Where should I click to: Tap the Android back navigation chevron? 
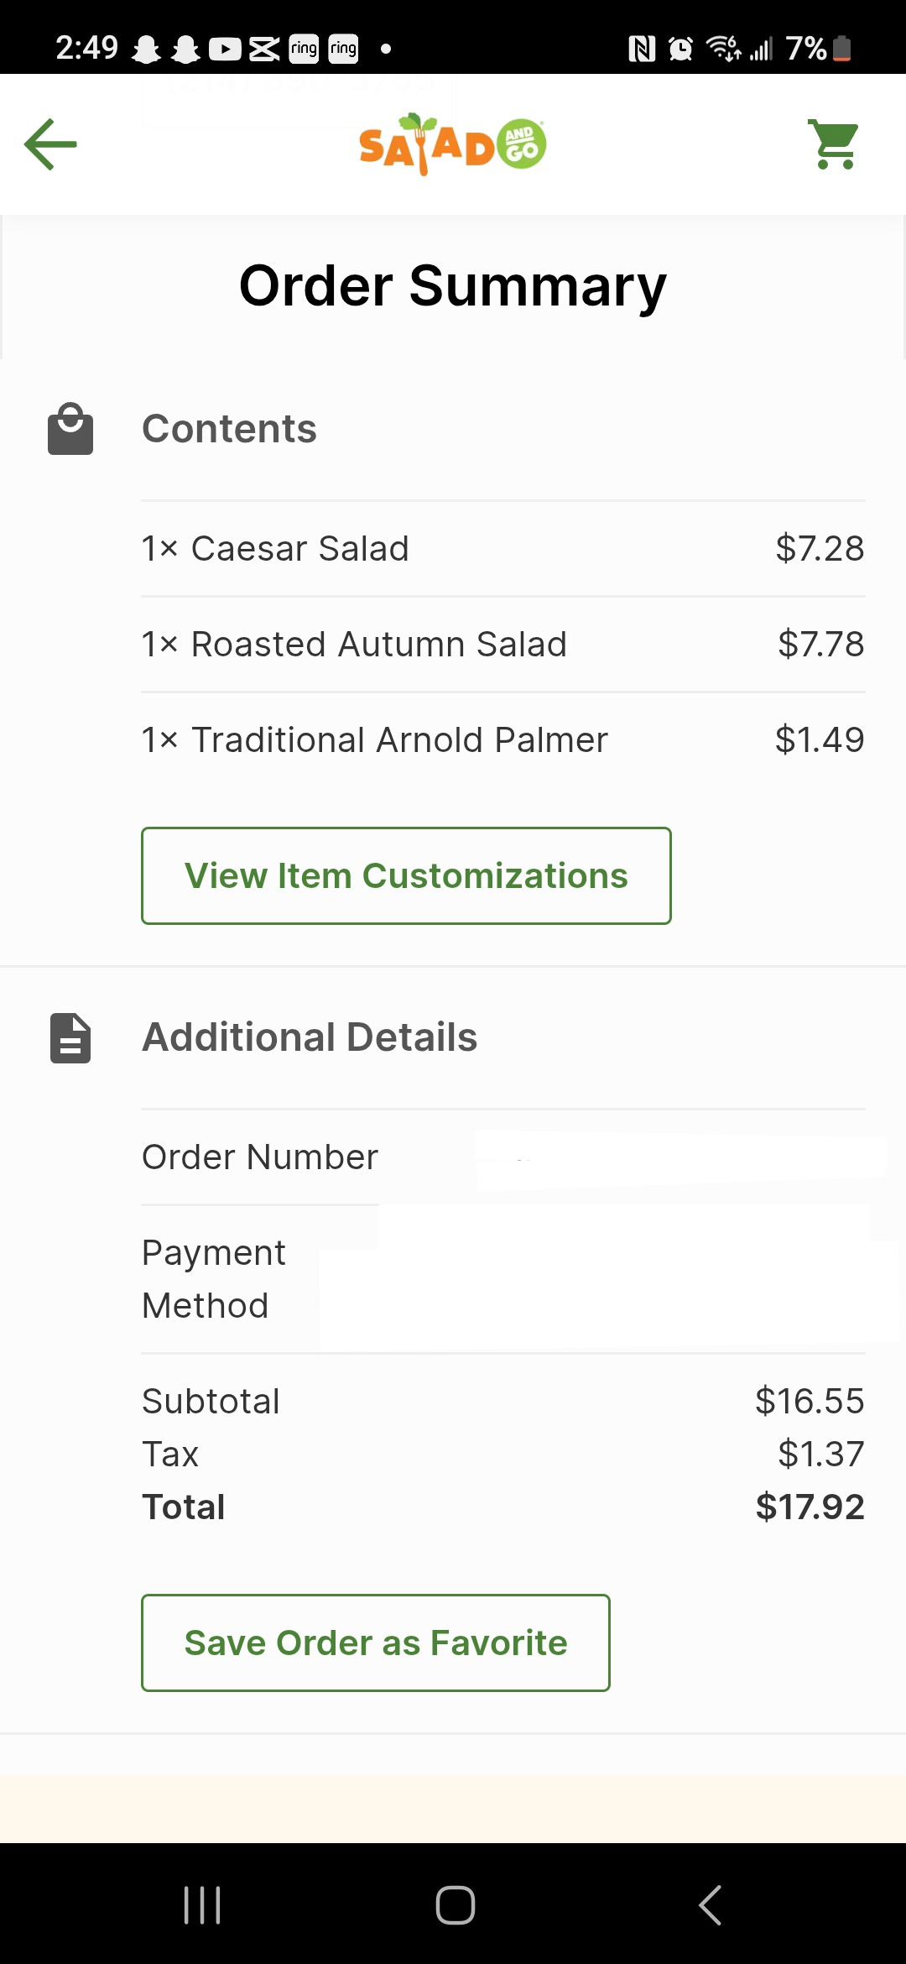tap(710, 1905)
